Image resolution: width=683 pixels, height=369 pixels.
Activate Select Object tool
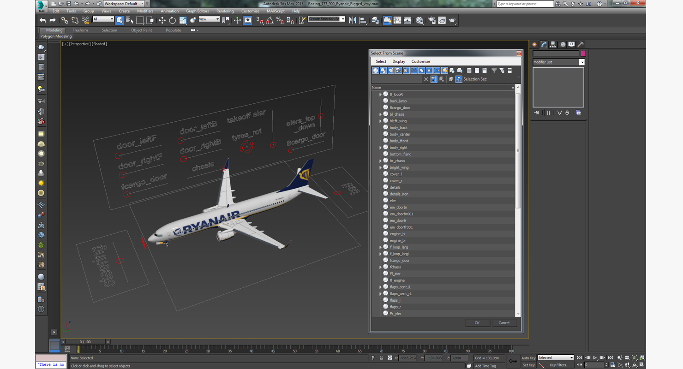[x=120, y=20]
